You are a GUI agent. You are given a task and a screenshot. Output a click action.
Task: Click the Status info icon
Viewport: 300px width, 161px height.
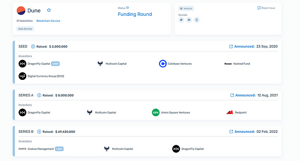coord(128,8)
